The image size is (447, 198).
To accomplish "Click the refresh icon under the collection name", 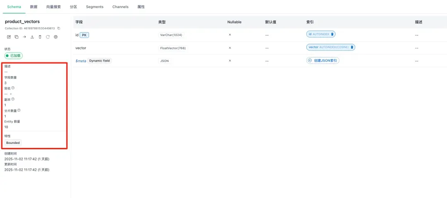I will pyautogui.click(x=48, y=37).
